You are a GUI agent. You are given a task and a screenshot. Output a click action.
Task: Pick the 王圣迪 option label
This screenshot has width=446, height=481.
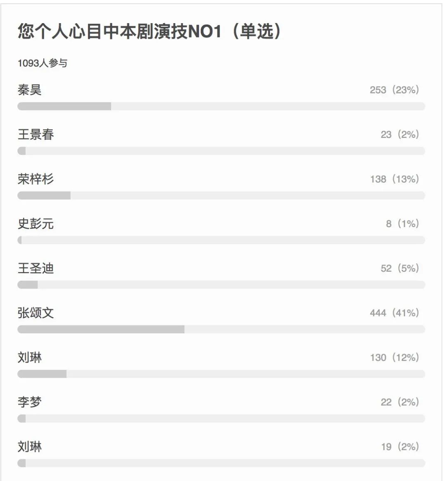tap(36, 268)
